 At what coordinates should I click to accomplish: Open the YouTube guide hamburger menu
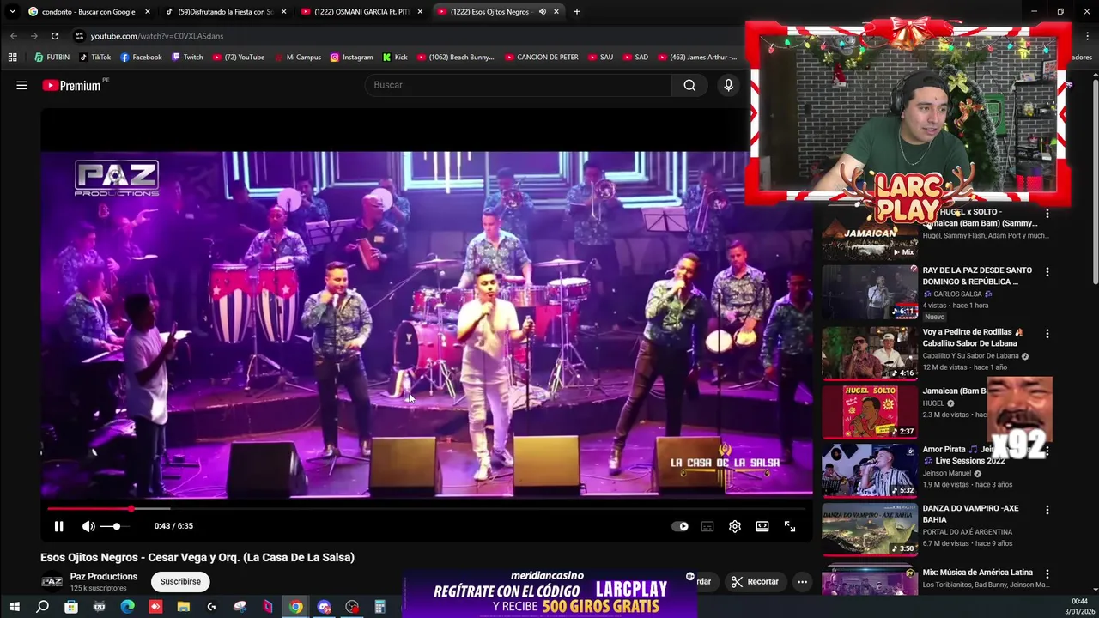tap(21, 85)
